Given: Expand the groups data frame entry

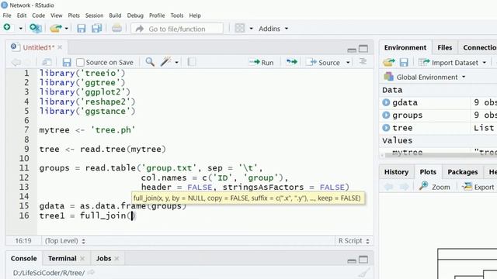Looking at the screenshot, I should [386, 115].
